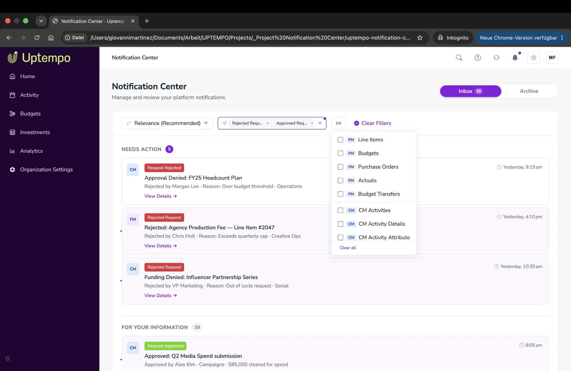Click the CM badge on Influencer Partnership notification

coord(133,269)
